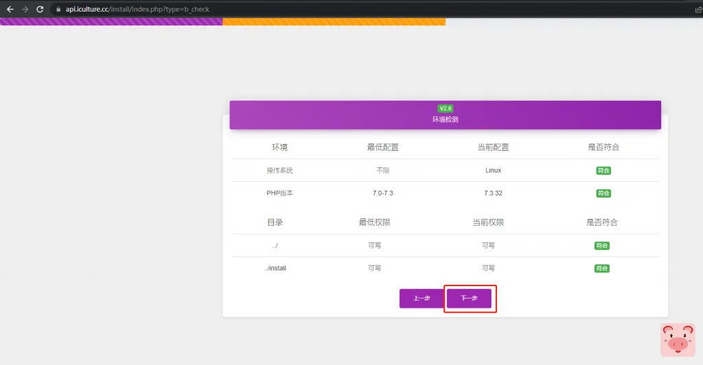Click the 符合 badge in the 操作系统 row
Screen dimensions: 703x365
point(603,171)
